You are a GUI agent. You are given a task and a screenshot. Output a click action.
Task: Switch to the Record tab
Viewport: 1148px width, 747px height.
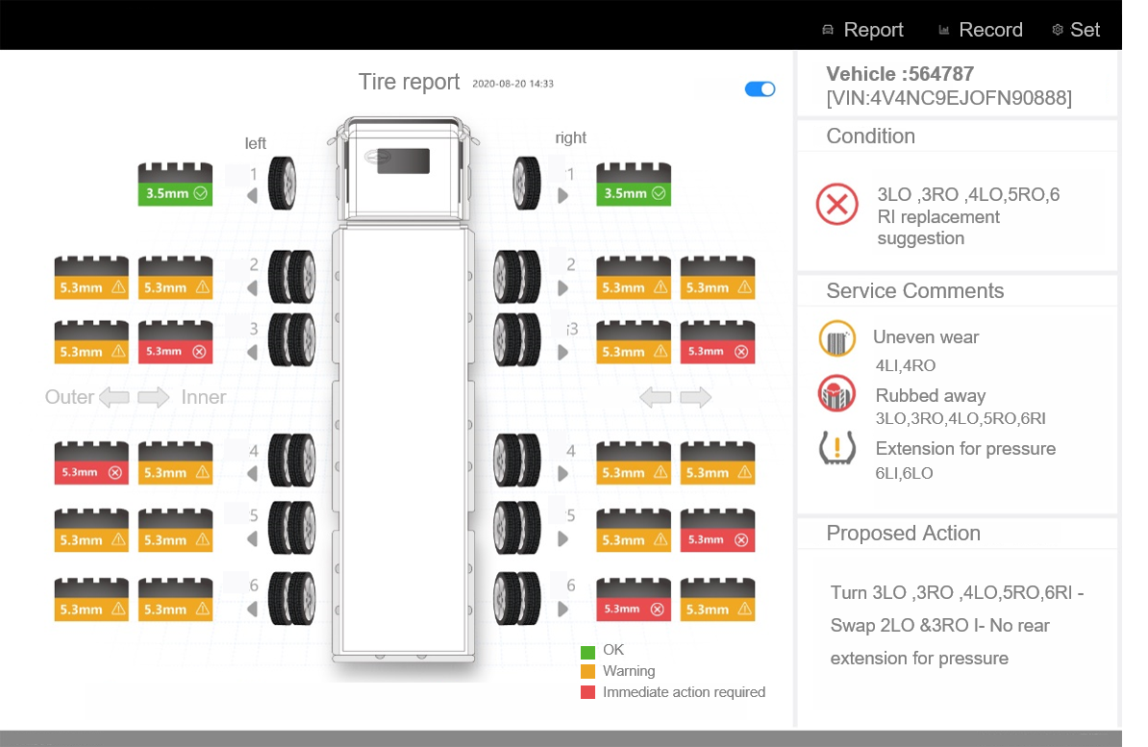pos(979,30)
